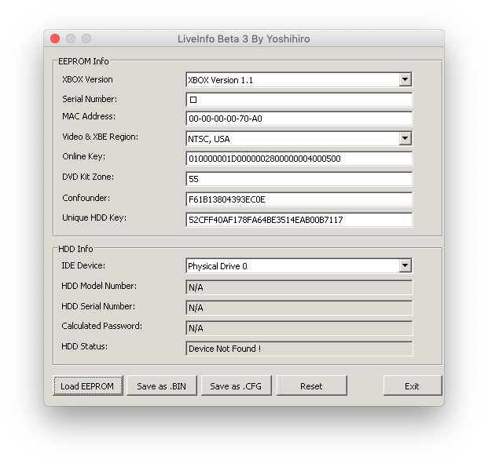Screen dimensions: 488x464
Task: Click the 'DVD Kit Zone:' label
Action: (88, 177)
